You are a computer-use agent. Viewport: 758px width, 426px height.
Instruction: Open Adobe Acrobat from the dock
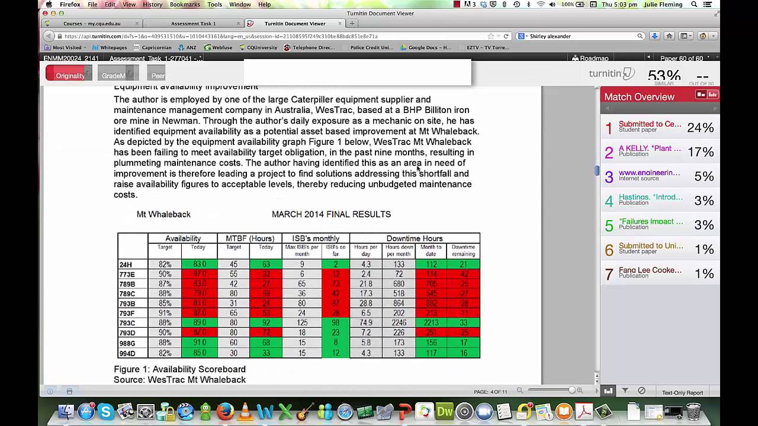tap(584, 411)
